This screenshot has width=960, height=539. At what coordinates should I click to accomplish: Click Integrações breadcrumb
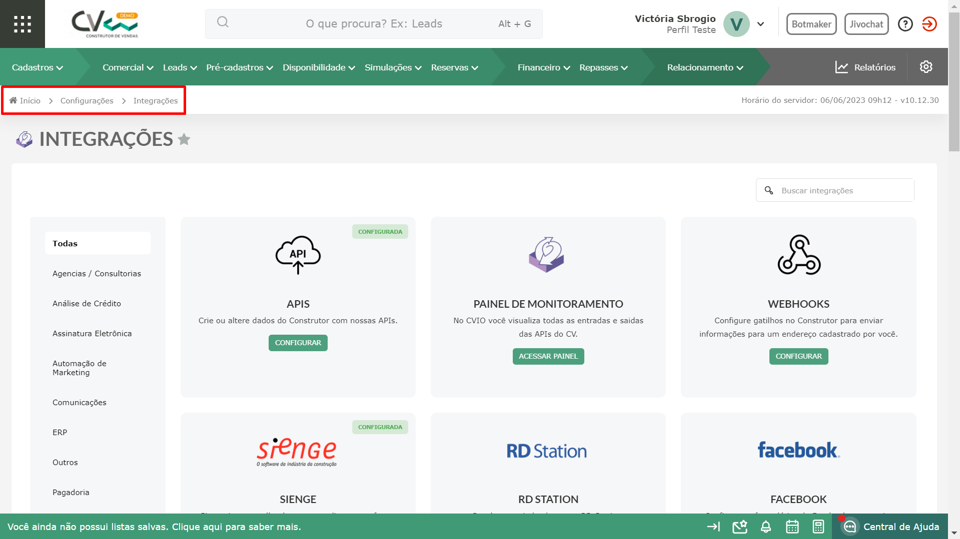[156, 100]
